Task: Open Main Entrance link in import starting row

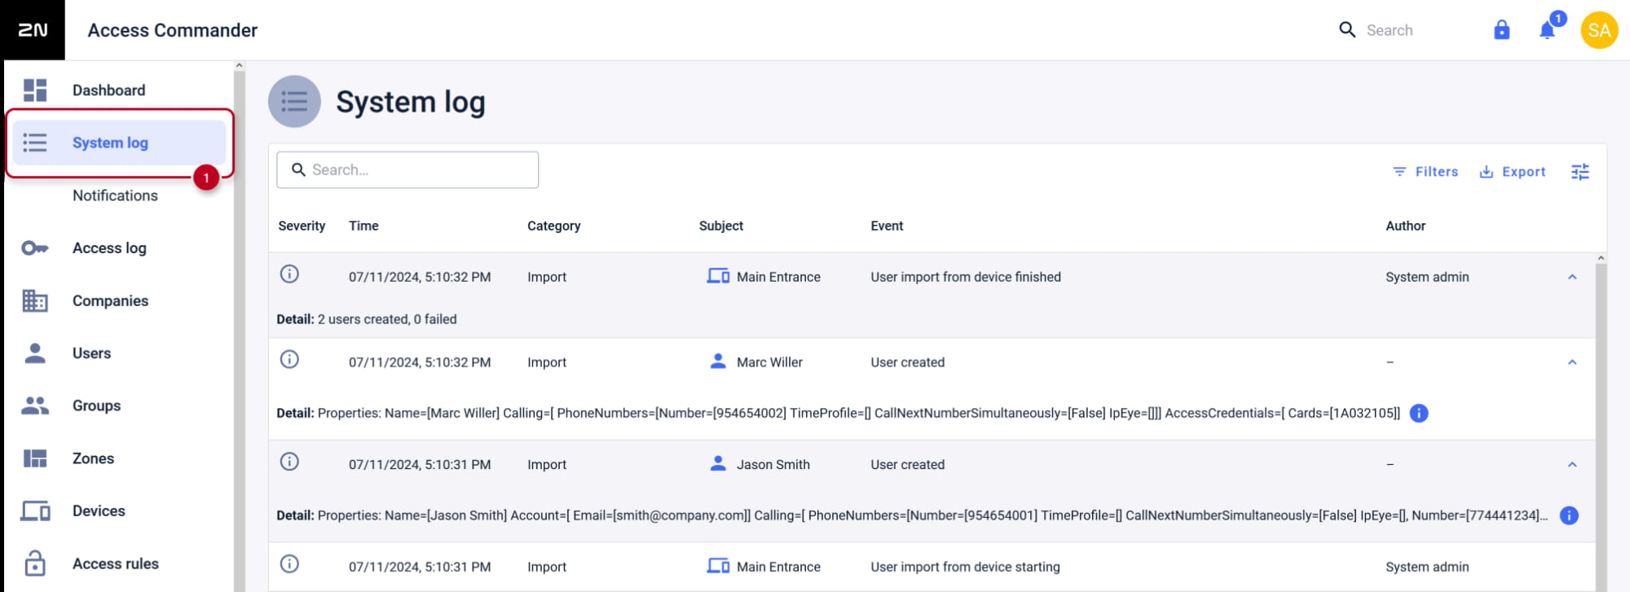Action: pyautogui.click(x=778, y=567)
